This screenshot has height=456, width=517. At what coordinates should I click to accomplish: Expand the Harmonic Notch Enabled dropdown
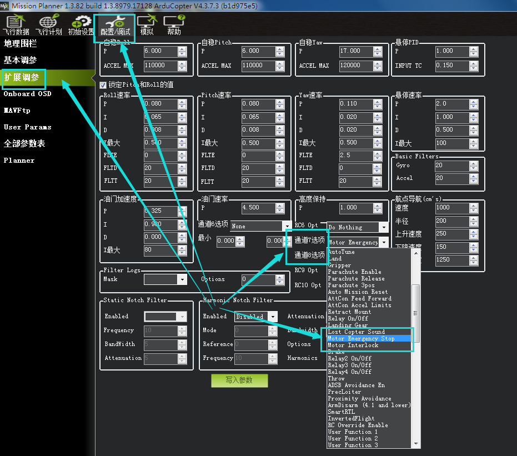(x=272, y=317)
